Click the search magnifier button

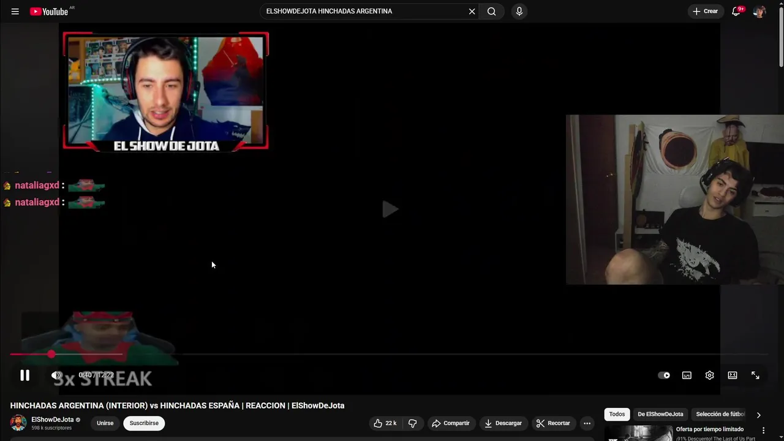pos(492,11)
